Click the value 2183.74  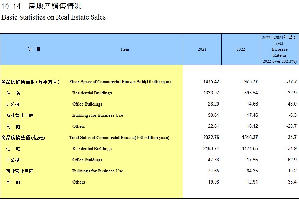211,148
